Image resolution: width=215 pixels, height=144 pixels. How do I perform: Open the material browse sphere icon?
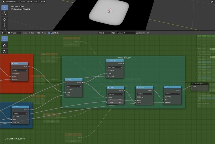pyautogui.click(x=114, y=33)
